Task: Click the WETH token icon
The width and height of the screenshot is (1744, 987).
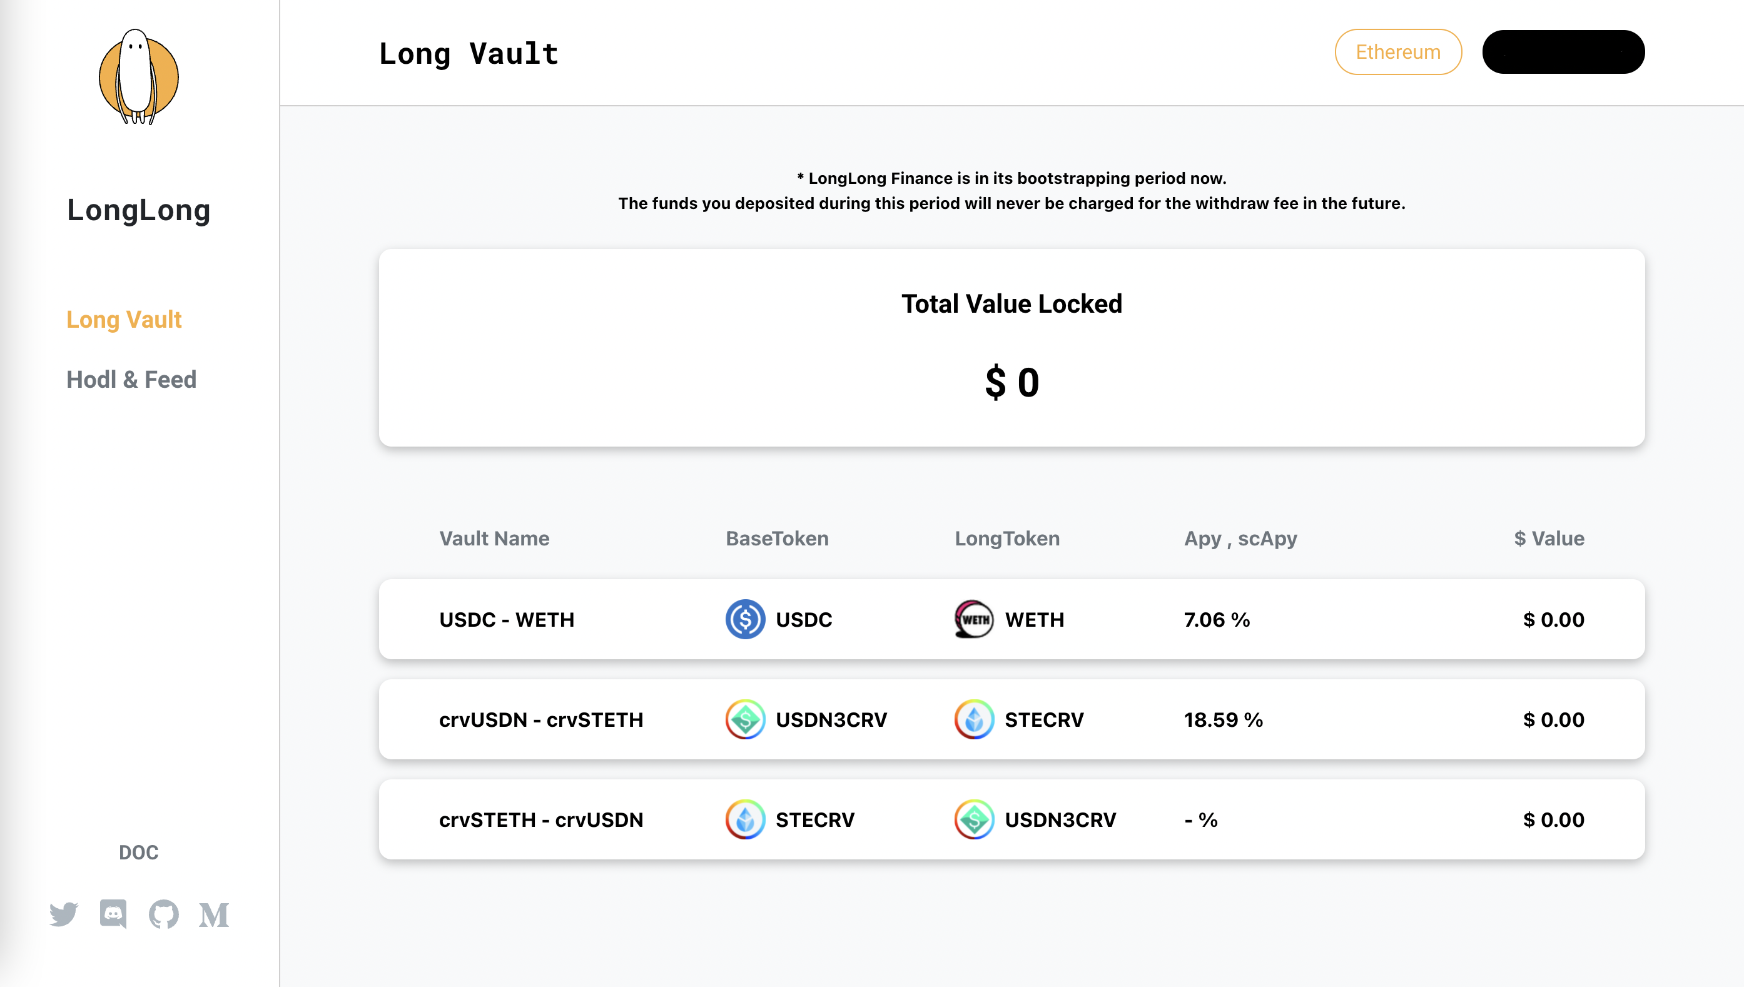Action: pos(974,619)
